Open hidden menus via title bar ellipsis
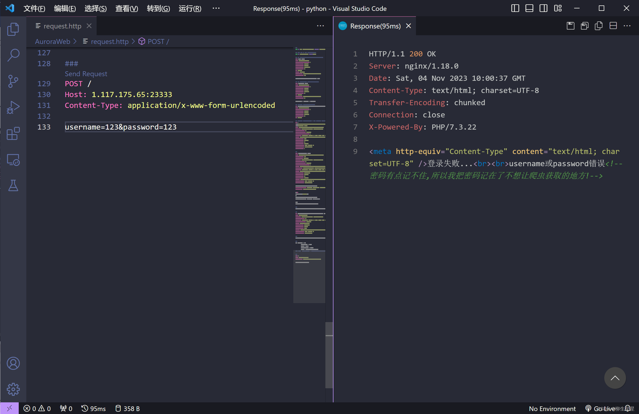The height and width of the screenshot is (414, 639). 216,8
